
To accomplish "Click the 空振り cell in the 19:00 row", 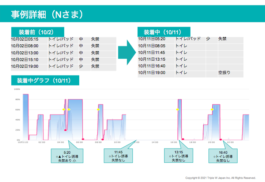I will tap(224, 73).
